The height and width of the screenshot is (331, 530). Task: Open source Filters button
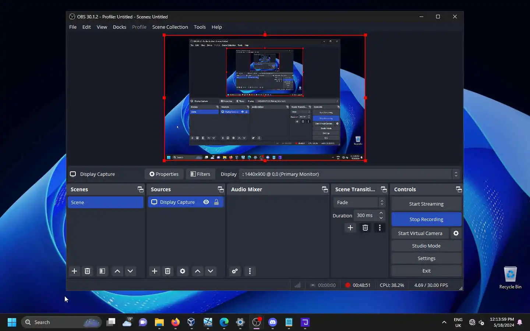click(200, 174)
